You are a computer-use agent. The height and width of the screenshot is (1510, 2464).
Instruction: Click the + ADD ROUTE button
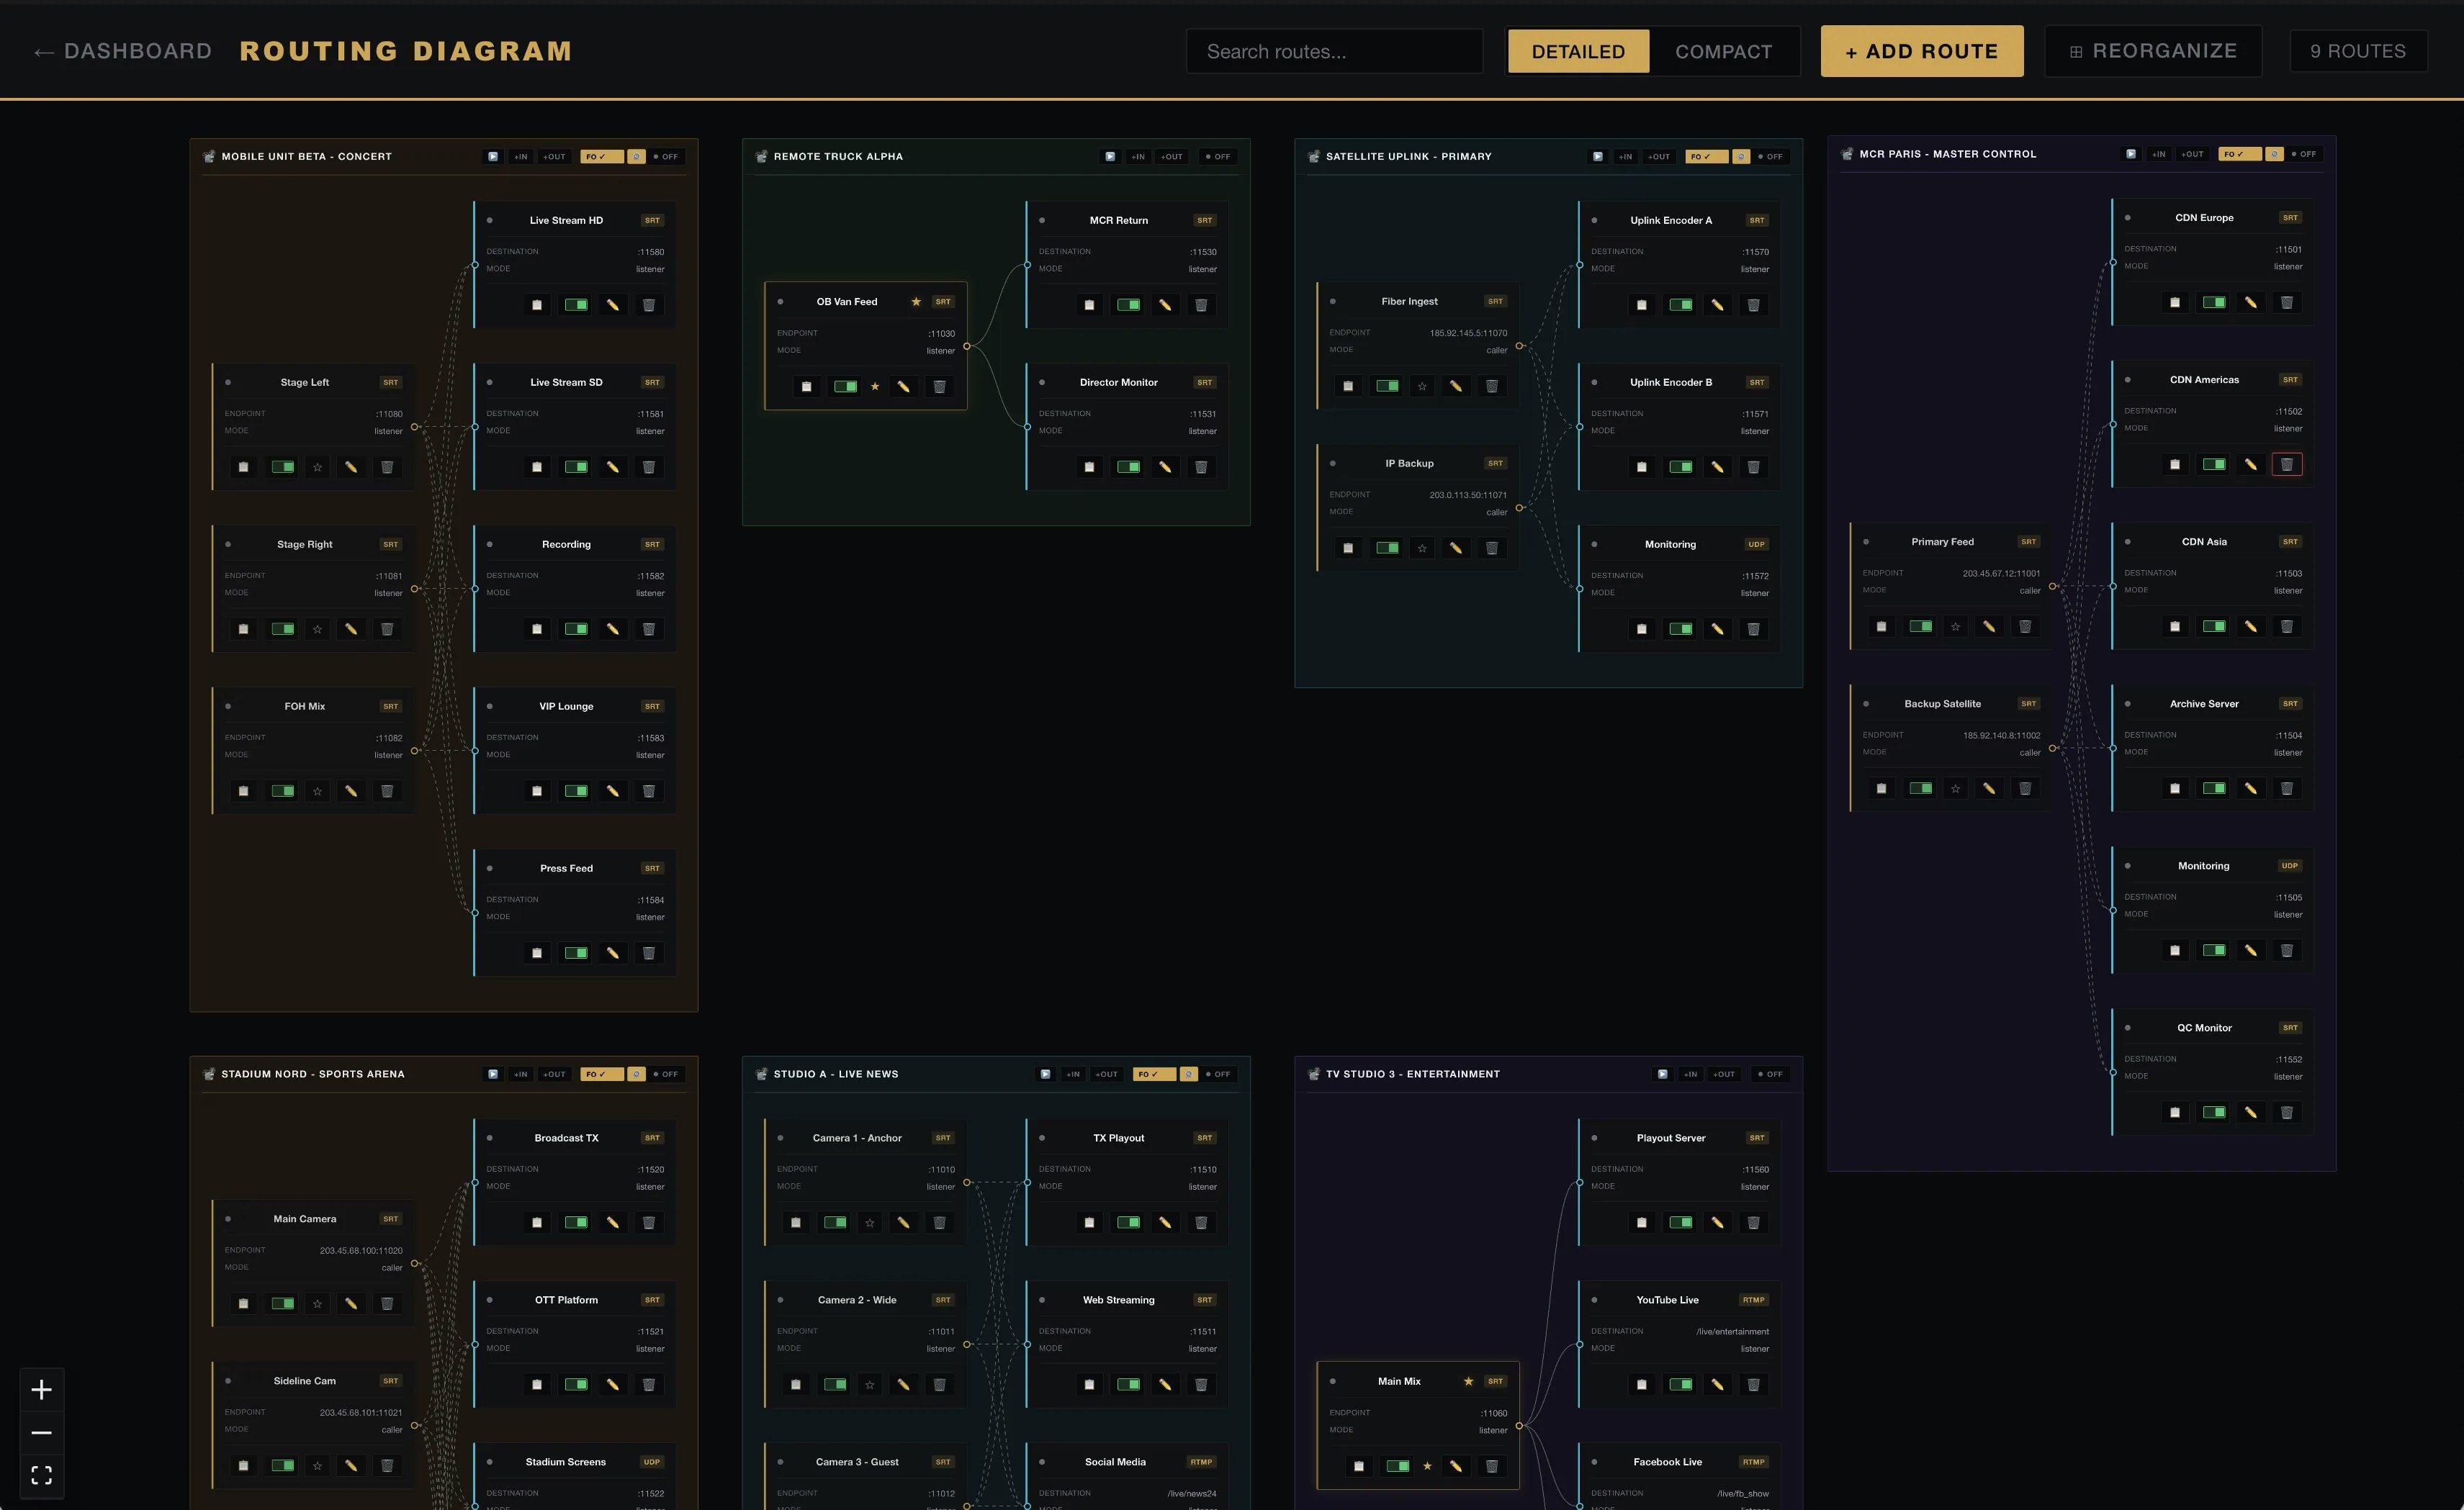point(1920,51)
